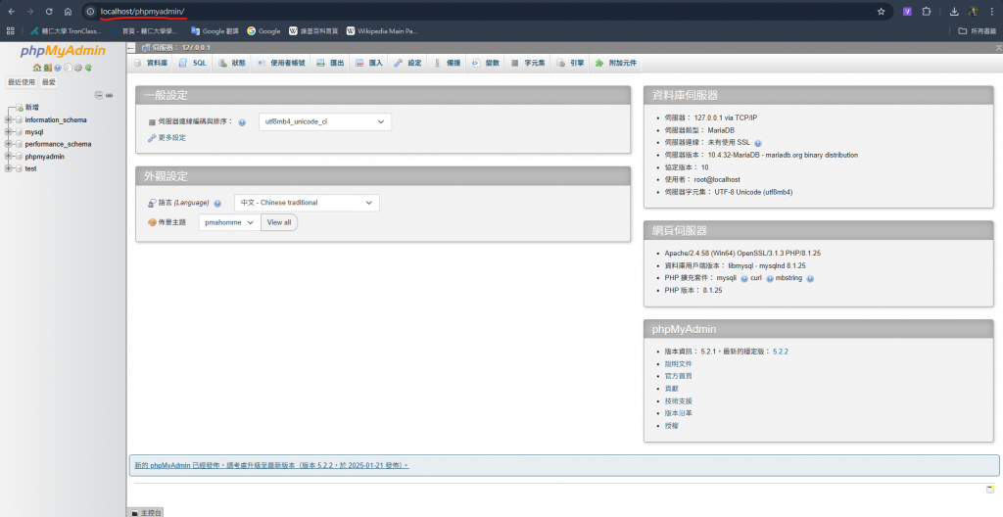Collapse all tree items with minus icon

[99, 95]
